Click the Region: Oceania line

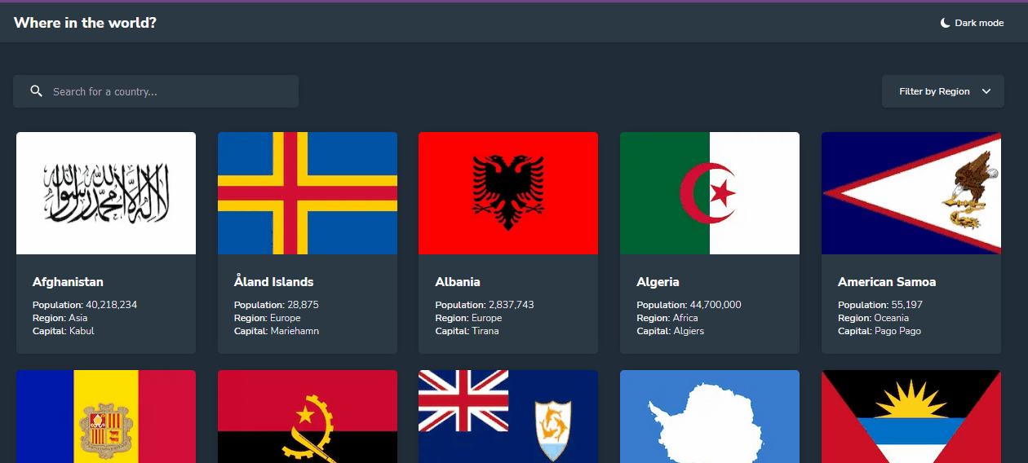point(873,318)
